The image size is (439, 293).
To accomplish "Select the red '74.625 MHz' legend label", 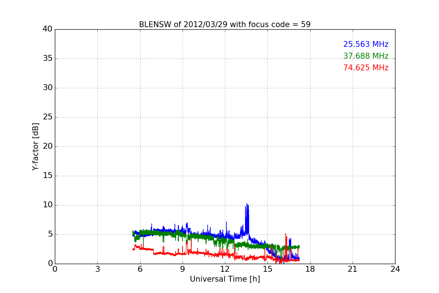I will tap(366, 68).
